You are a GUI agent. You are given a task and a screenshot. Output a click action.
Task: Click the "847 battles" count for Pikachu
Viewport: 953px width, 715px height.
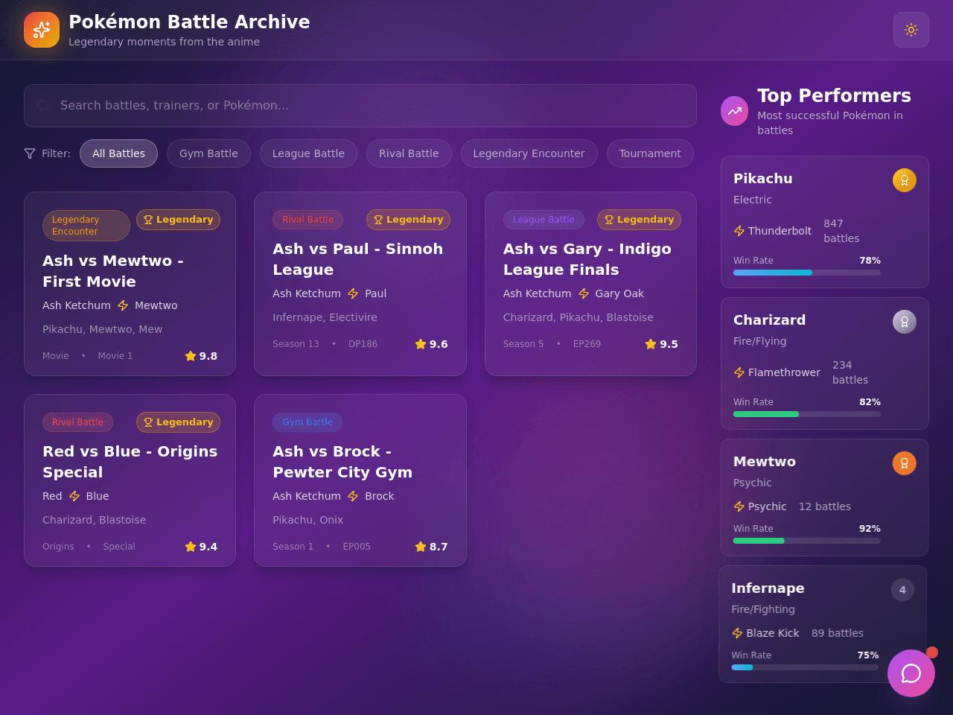[841, 231]
